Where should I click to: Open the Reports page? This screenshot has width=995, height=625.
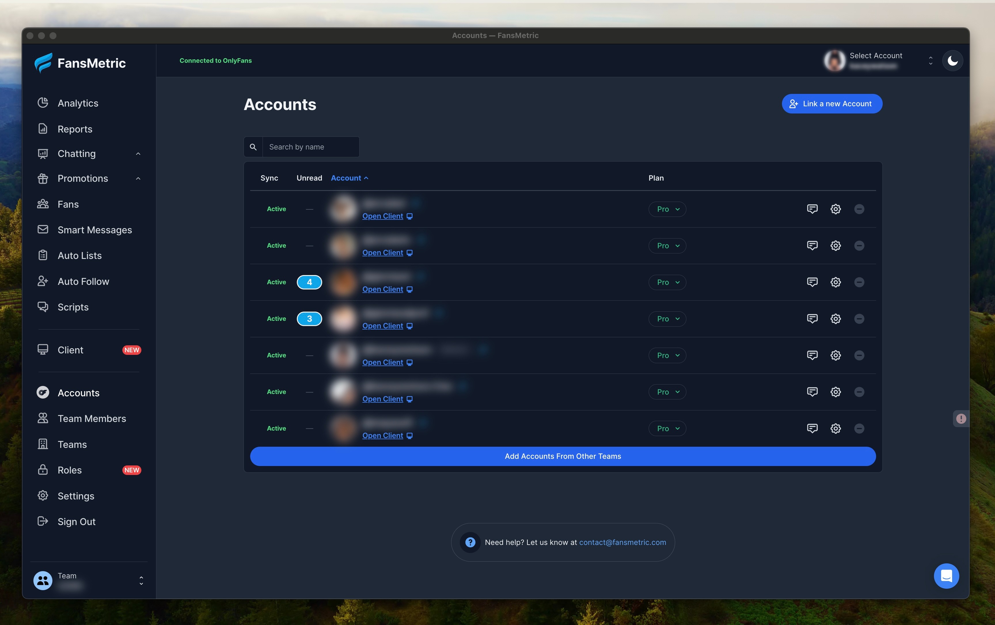75,129
